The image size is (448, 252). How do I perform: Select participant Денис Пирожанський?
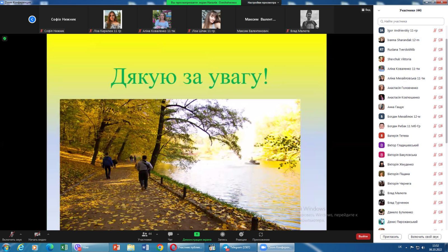pyautogui.click(x=411, y=222)
